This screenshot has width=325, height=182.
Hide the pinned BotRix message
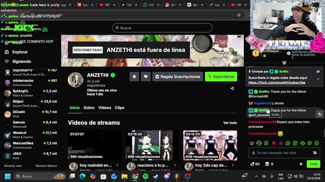pyautogui.click(x=318, y=72)
